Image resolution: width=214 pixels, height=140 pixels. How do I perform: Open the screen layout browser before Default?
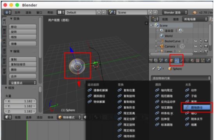[x=60, y=12]
